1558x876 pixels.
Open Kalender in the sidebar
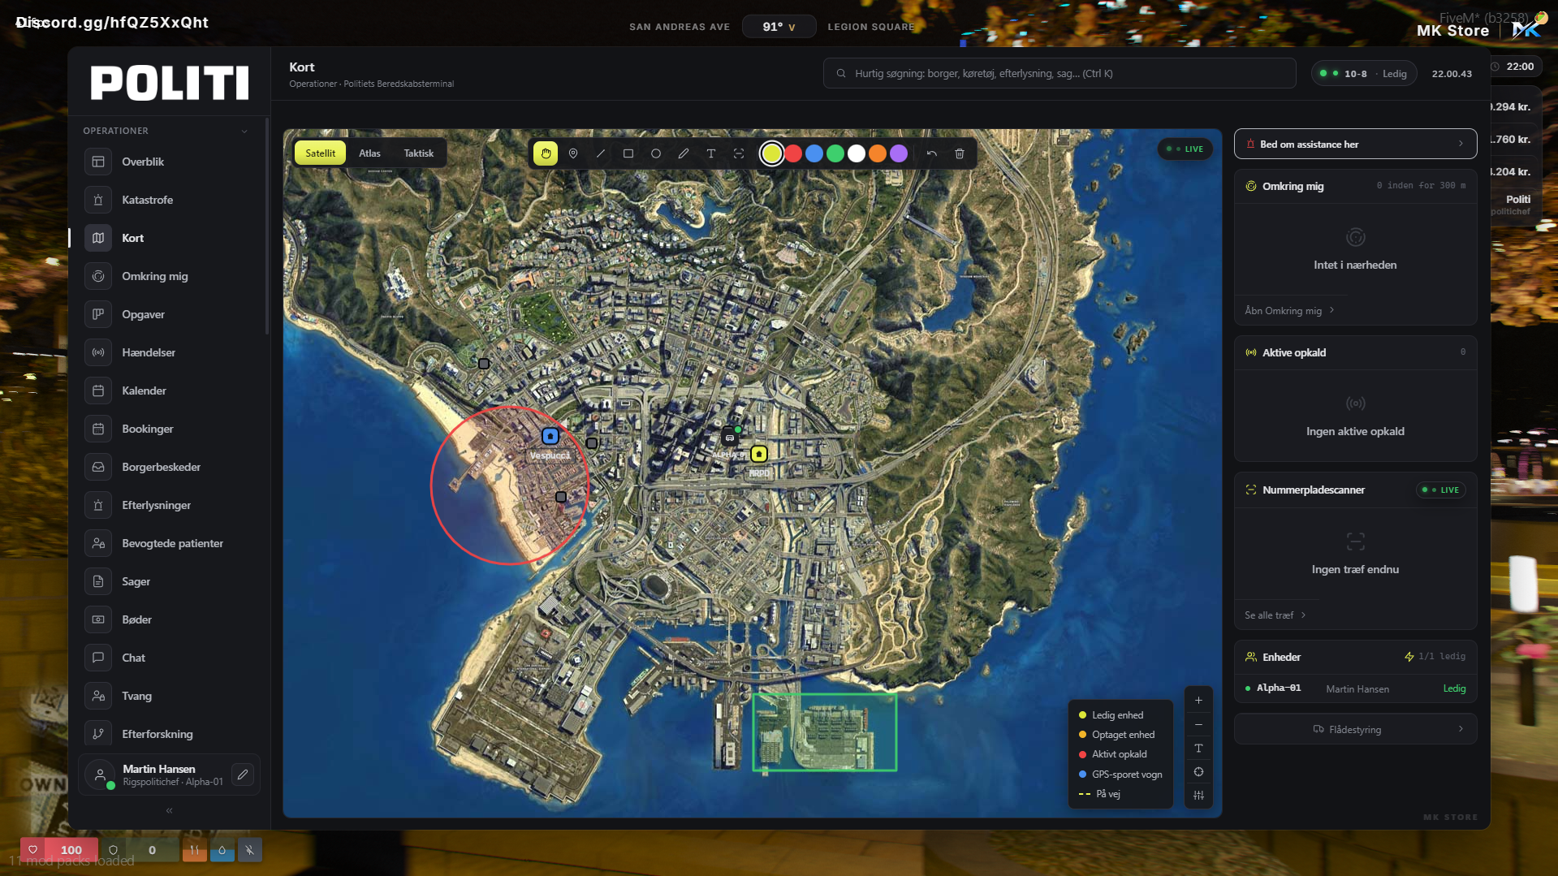click(167, 391)
